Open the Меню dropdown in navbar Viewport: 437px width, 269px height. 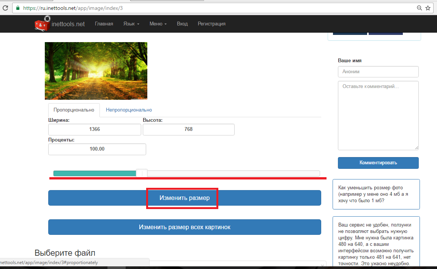click(158, 24)
